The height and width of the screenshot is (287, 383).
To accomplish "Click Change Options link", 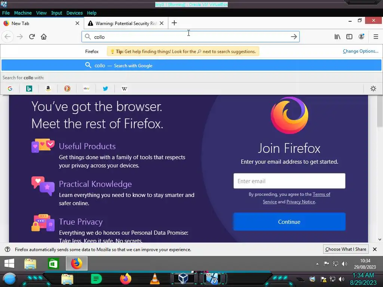I will (x=361, y=51).
